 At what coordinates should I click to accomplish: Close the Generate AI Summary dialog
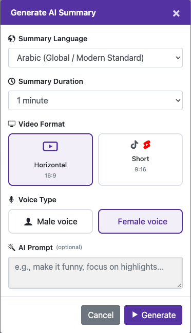pos(176,13)
